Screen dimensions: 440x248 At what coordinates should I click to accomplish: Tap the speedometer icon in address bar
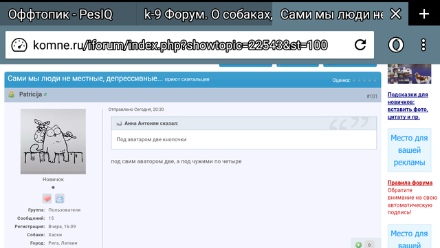click(x=19, y=45)
